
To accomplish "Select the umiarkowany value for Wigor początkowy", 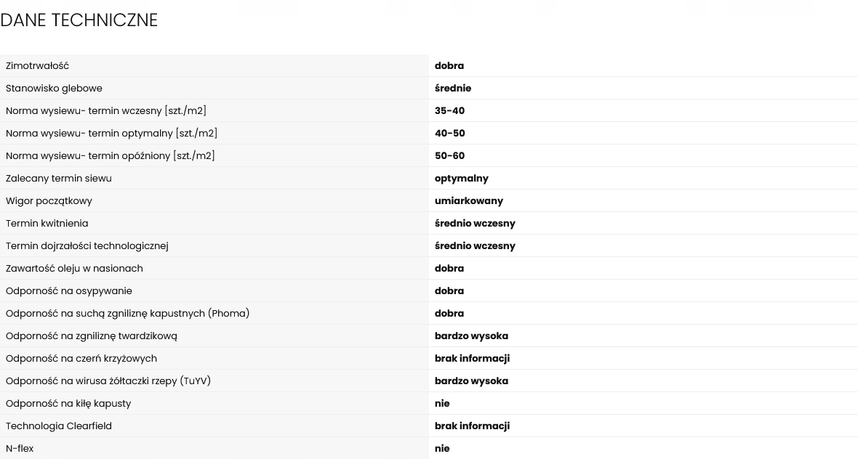I will click(x=468, y=201).
